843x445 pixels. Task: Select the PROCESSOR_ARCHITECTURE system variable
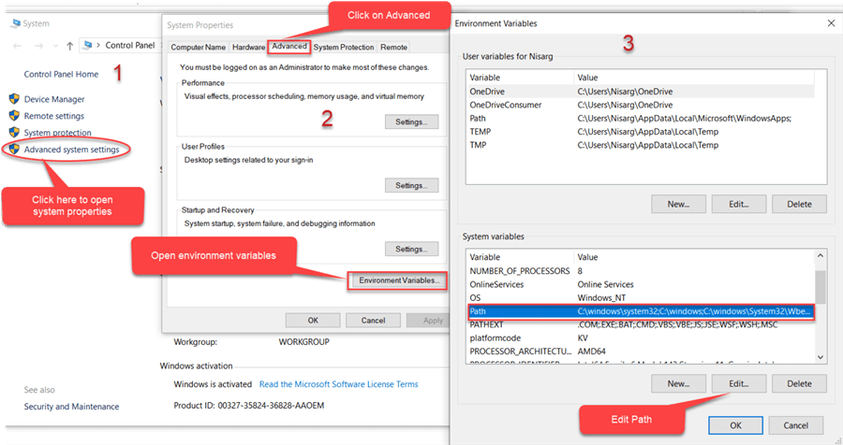pyautogui.click(x=641, y=352)
